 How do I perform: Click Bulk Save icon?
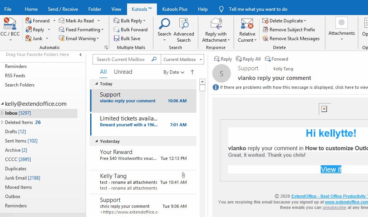(x=117, y=39)
